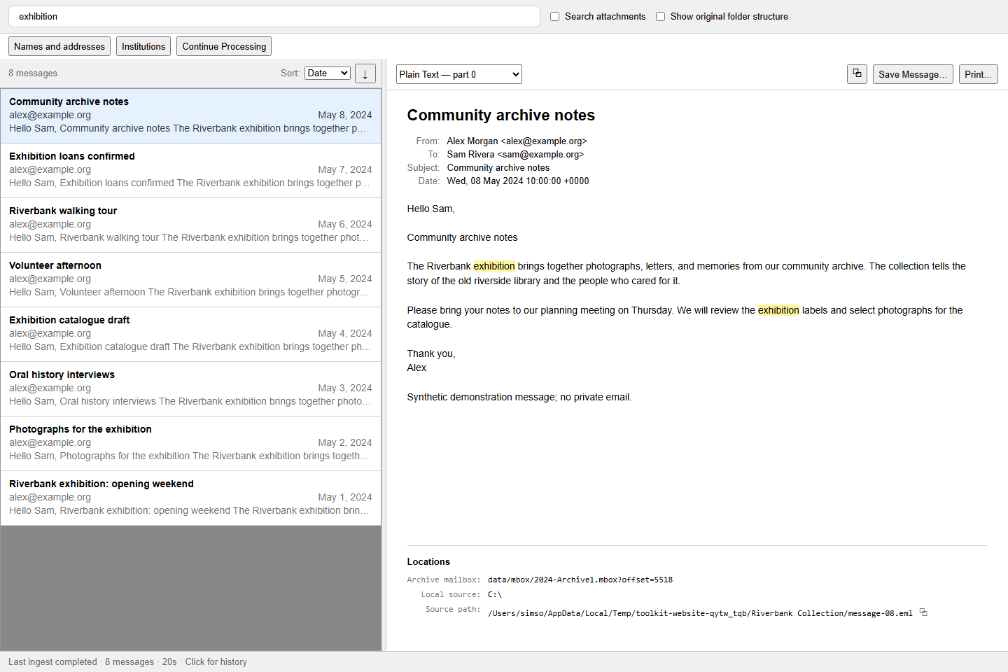Click Continue Processing button
Image resolution: width=1008 pixels, height=672 pixels.
click(x=224, y=46)
